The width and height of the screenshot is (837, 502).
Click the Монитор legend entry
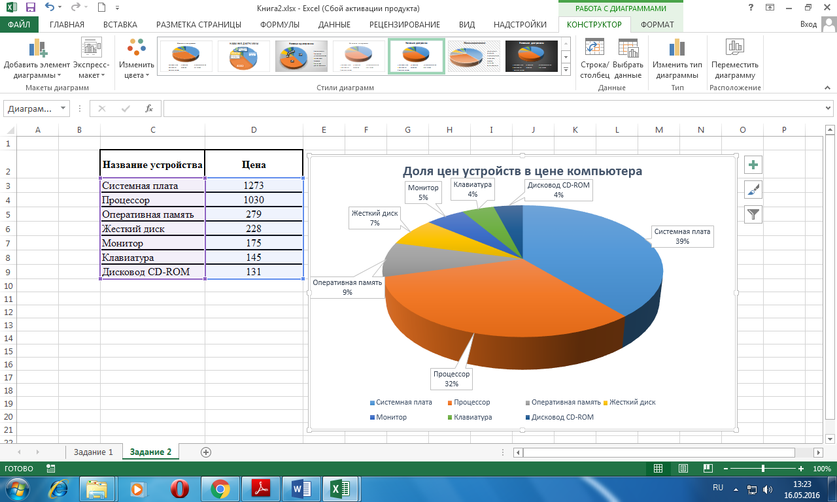point(388,417)
